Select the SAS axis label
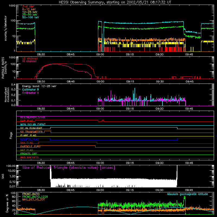The image size is (217, 217). [x=3, y=176]
